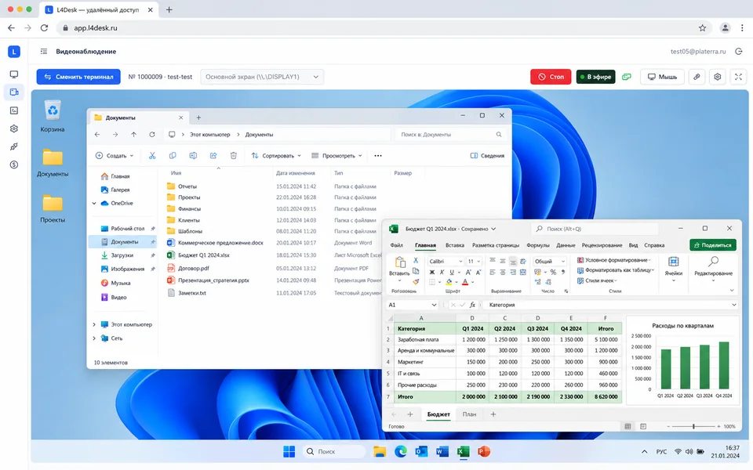Click the green screens icon beside В эфире
753x470 pixels.
click(626, 77)
